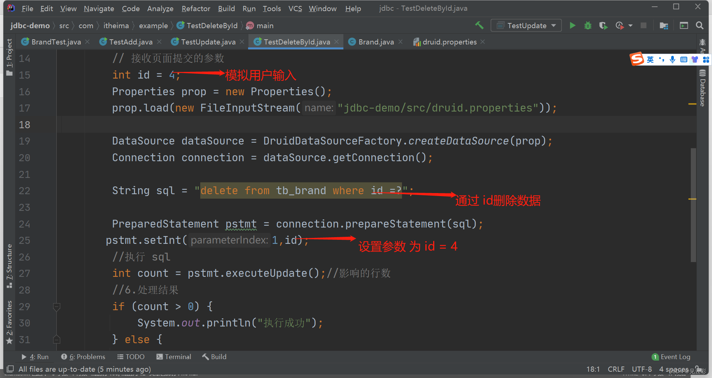The image size is (712, 378).
Task: Open the Refactor menu
Action: [x=196, y=8]
